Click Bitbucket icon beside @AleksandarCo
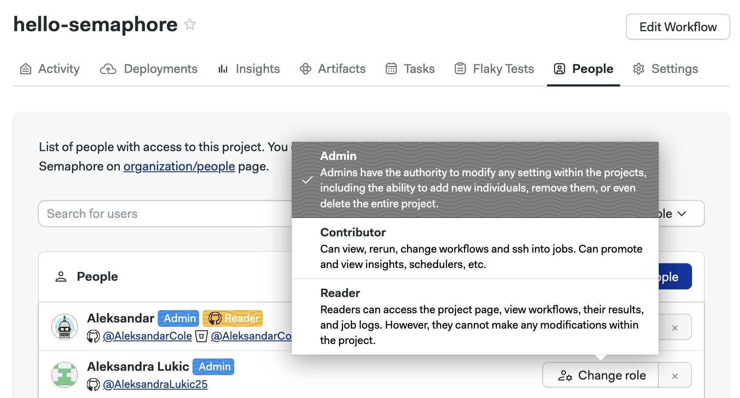The width and height of the screenshot is (740, 398). click(201, 336)
